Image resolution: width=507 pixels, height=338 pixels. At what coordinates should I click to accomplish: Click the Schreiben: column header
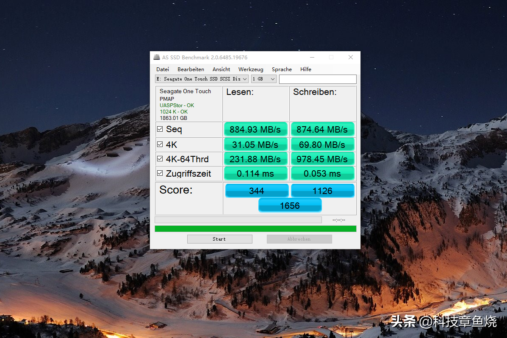coord(315,92)
